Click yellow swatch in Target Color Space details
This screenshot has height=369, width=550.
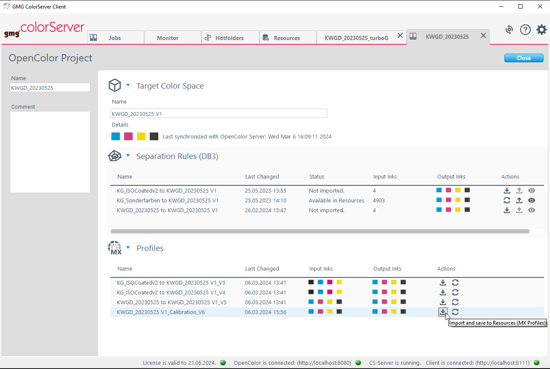(x=141, y=136)
